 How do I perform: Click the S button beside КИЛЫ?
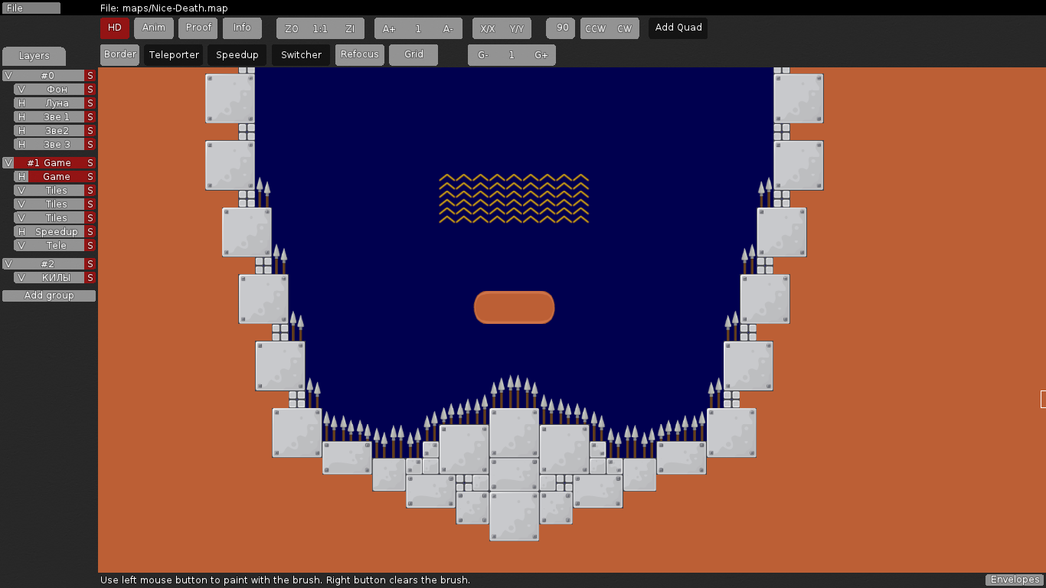click(x=90, y=278)
